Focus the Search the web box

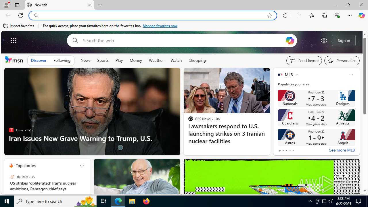[182, 41]
